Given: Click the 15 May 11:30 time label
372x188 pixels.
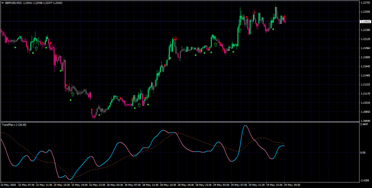Looking at the screenshot, I should pyautogui.click(x=44, y=185).
